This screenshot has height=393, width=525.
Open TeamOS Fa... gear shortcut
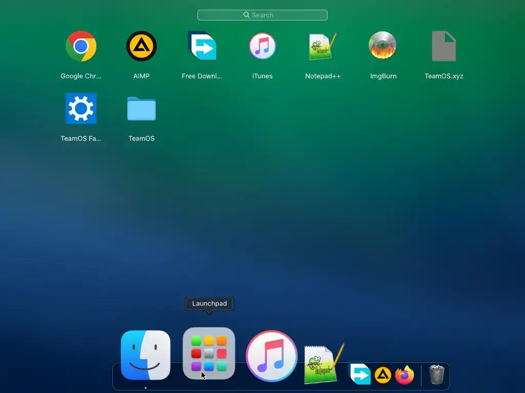point(80,108)
